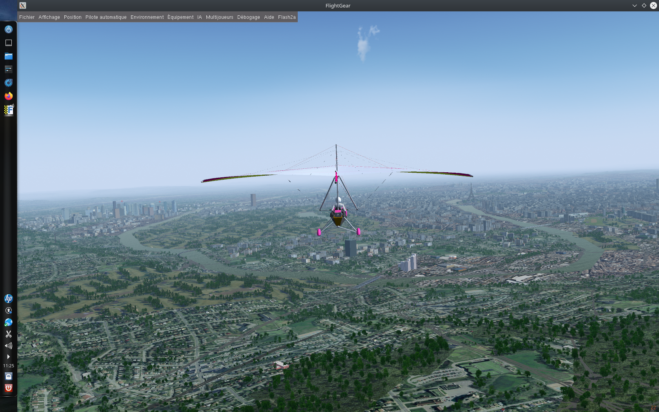Open the Affichage menu
659x412 pixels.
pyautogui.click(x=49, y=17)
